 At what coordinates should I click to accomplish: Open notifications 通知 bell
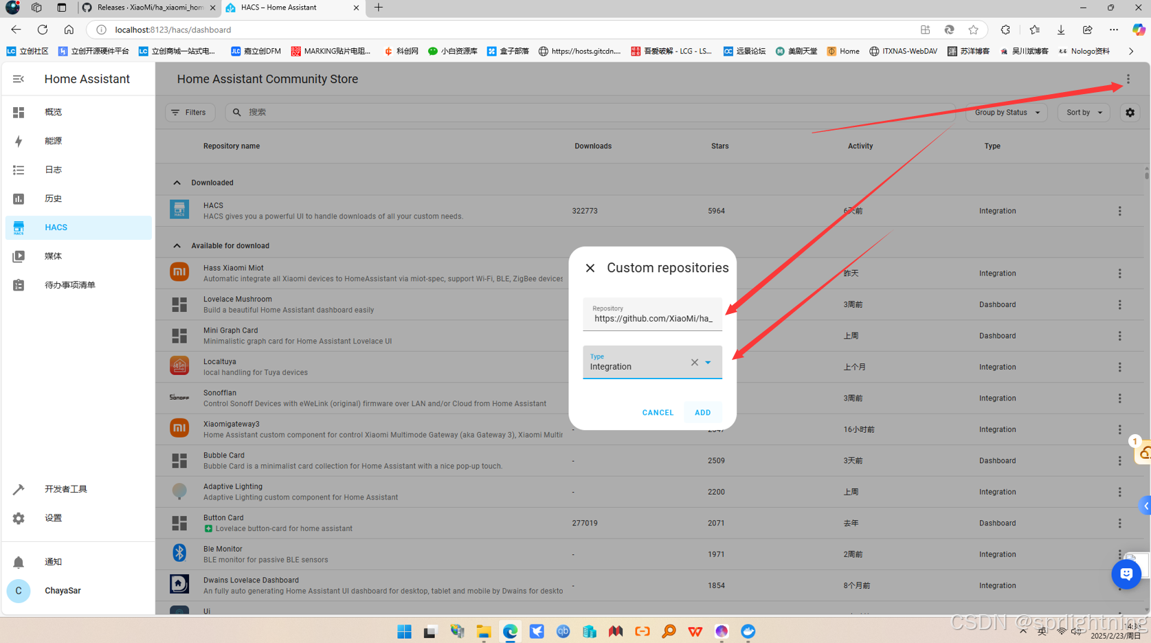click(19, 562)
